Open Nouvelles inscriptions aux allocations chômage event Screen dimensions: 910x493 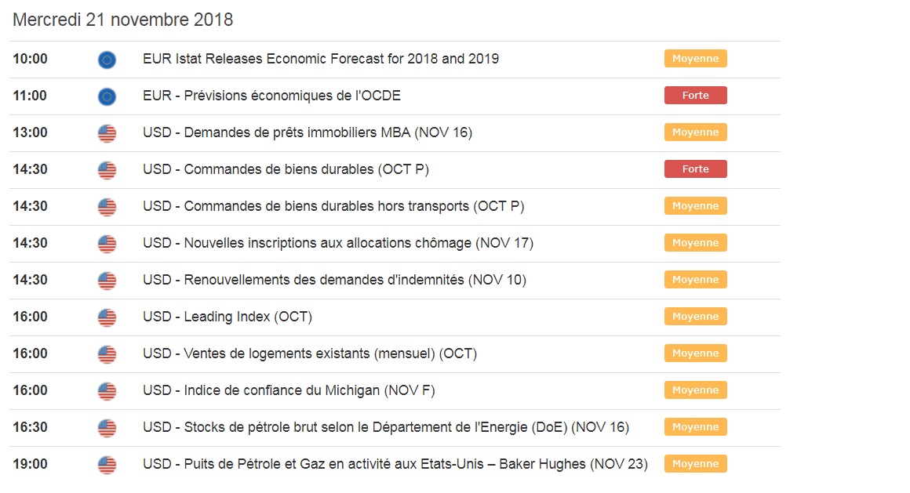point(337,243)
